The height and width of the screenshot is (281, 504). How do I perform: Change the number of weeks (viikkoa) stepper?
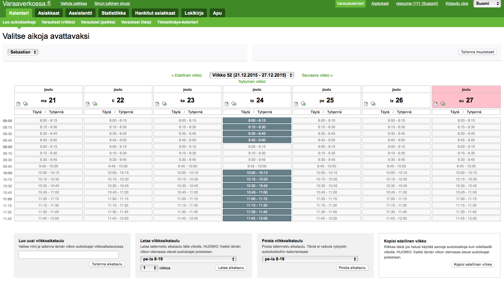tap(149, 268)
